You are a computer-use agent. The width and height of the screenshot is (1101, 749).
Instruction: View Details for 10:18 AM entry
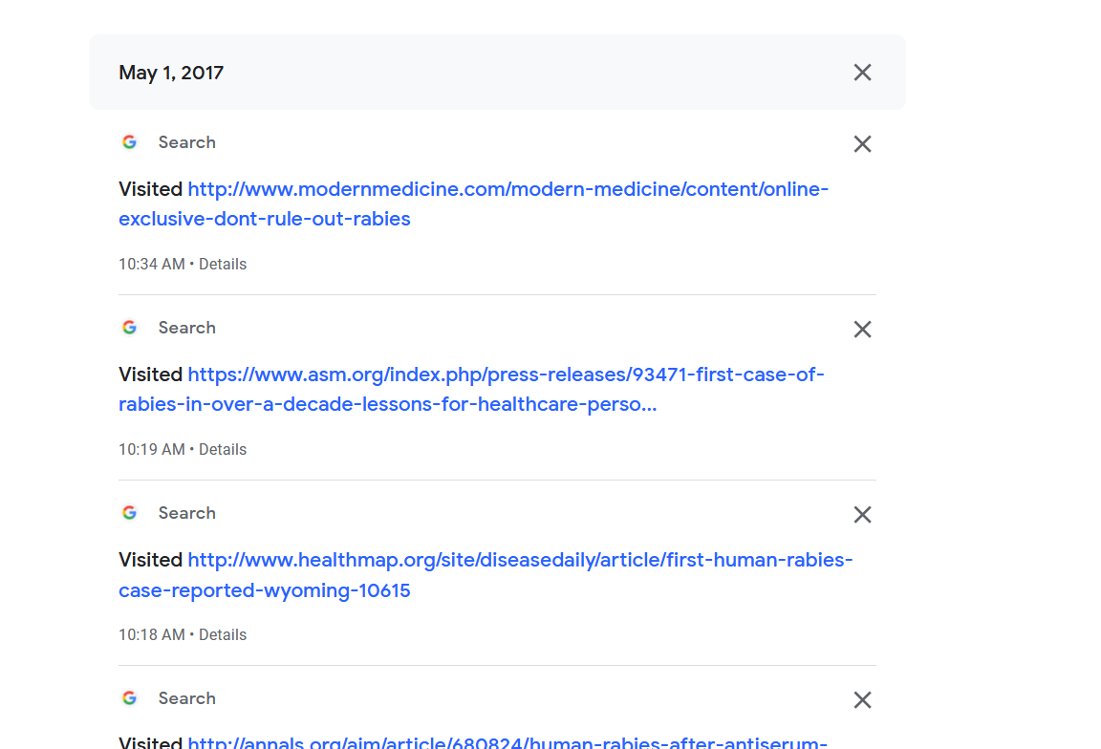click(x=223, y=634)
